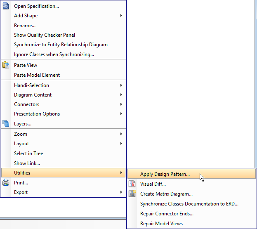This screenshot has width=257, height=229.
Task: Select Rename... menu entry
Action: click(63, 26)
